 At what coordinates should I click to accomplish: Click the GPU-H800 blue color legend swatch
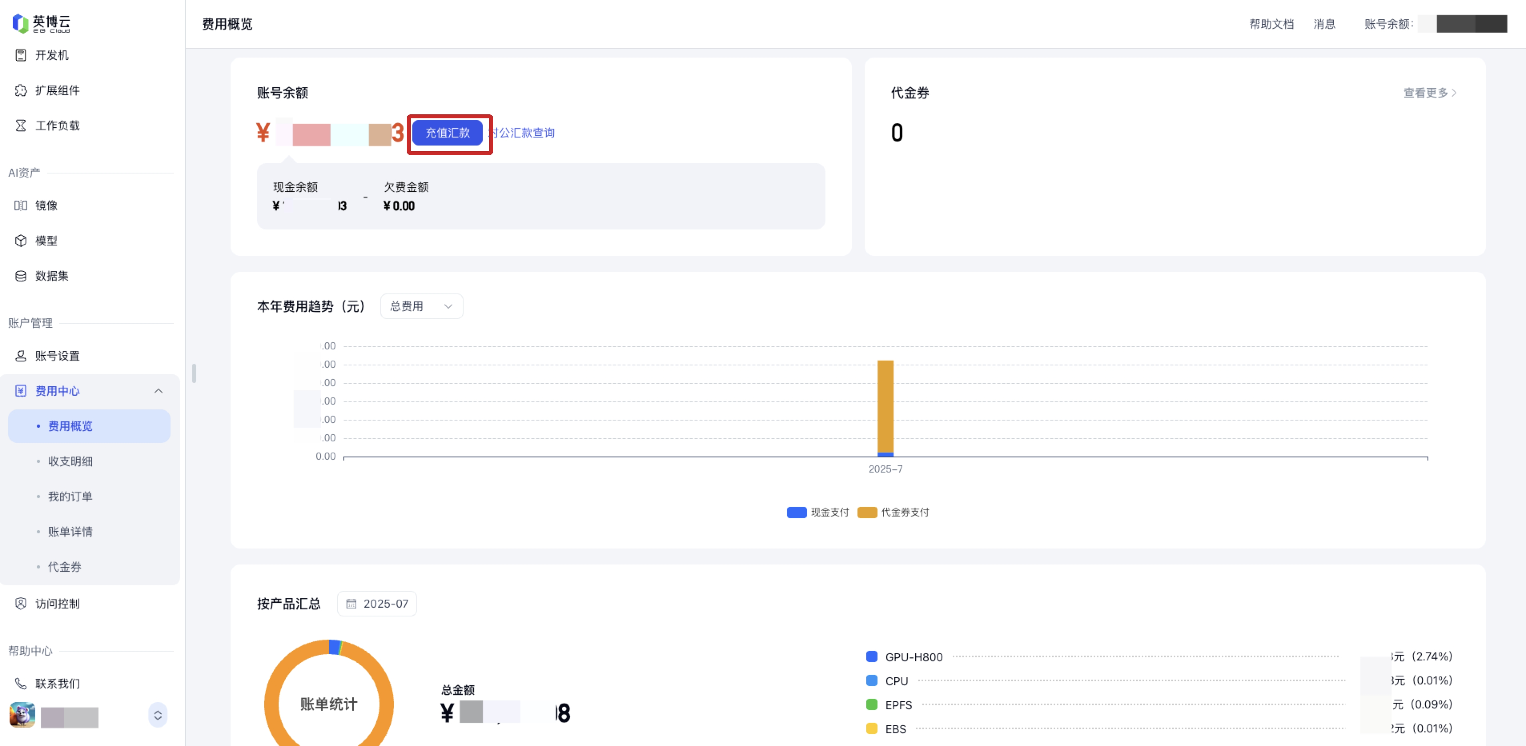tap(871, 657)
